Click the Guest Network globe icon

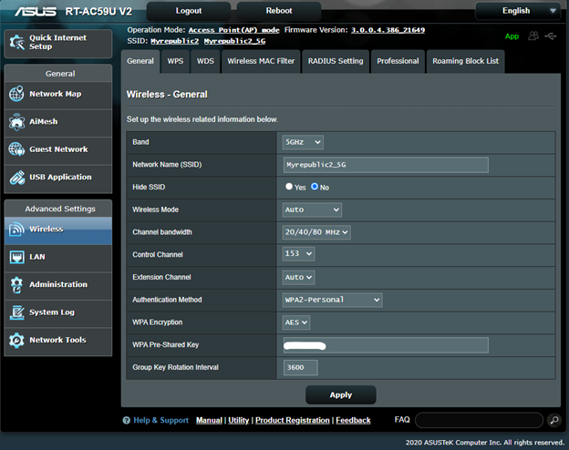(16, 149)
